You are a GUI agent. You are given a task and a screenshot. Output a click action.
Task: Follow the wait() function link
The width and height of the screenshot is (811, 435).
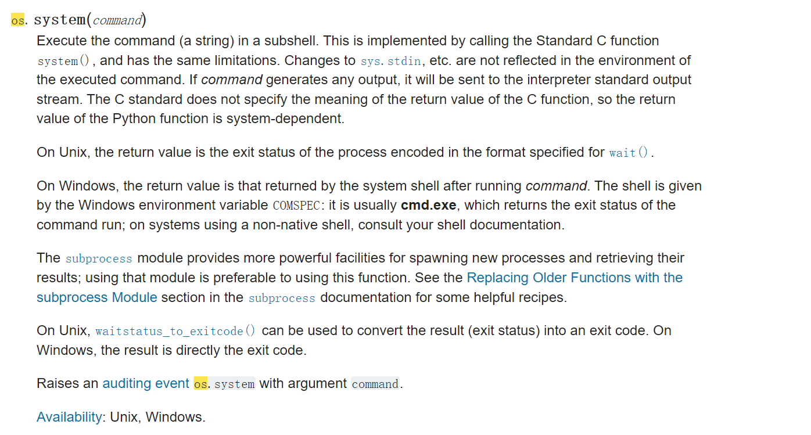[x=629, y=153]
